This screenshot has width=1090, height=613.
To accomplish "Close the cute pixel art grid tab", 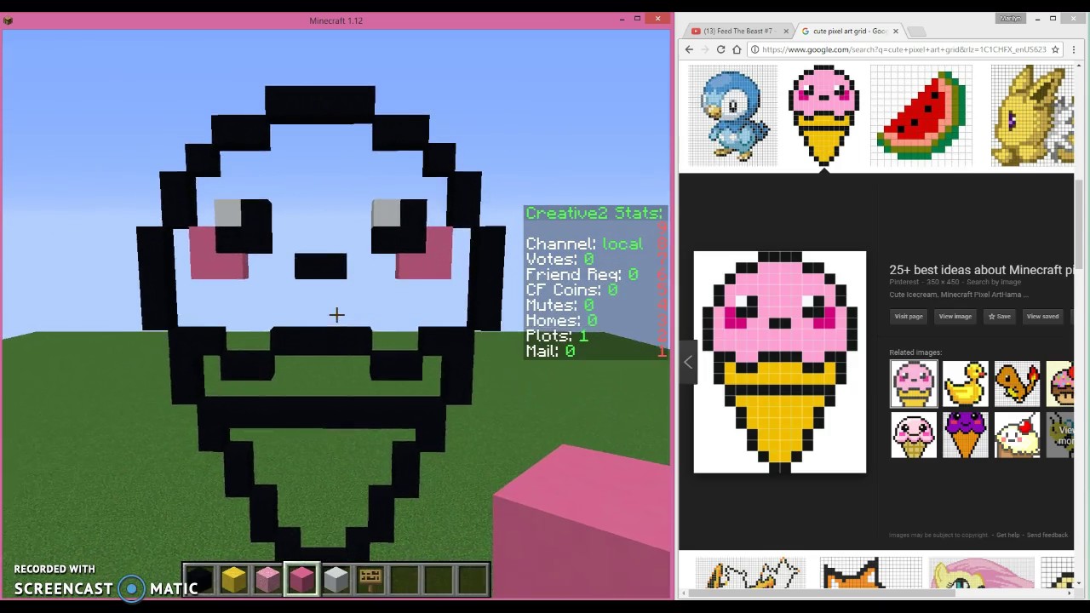I will pos(895,32).
